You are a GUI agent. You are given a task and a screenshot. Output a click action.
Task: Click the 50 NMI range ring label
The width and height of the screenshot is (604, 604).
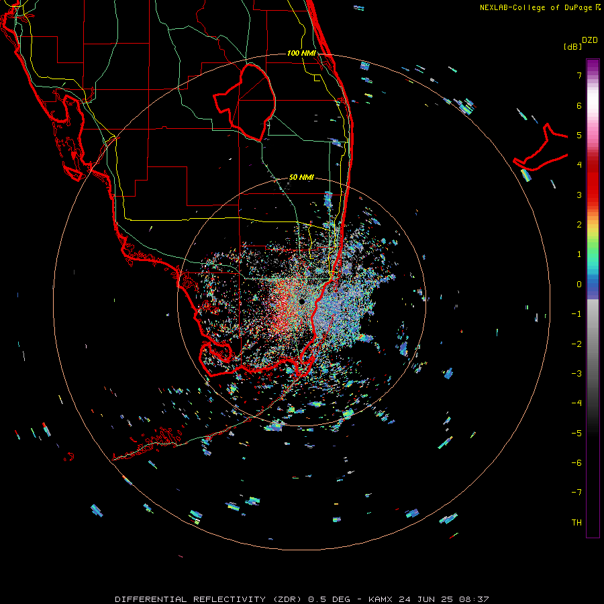301,177
